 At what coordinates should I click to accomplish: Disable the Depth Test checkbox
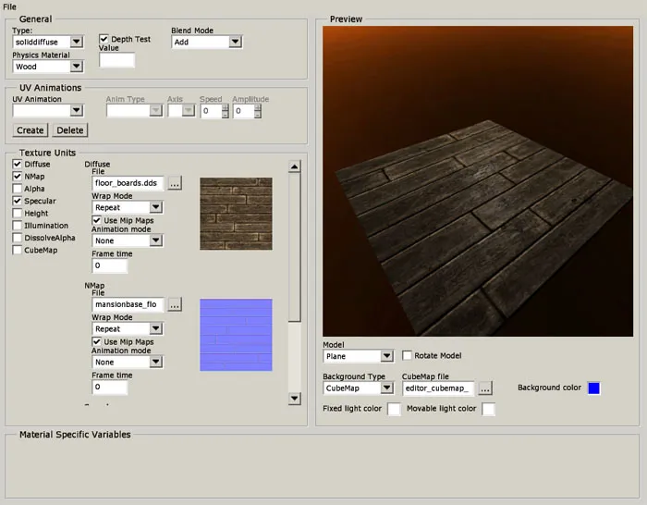tap(104, 40)
